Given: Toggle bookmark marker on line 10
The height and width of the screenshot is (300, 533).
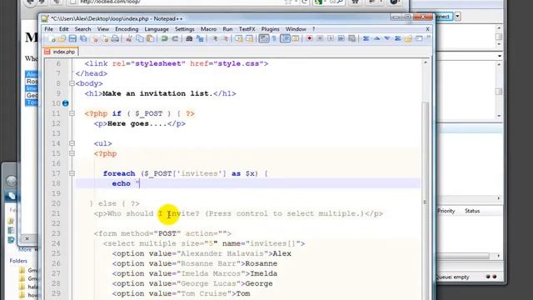Looking at the screenshot, I should click(x=65, y=103).
